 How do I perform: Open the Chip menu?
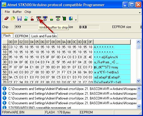pos(28,12)
